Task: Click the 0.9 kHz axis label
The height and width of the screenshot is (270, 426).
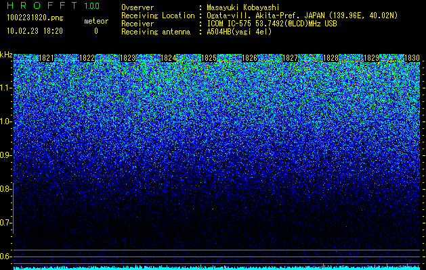Action: pyautogui.click(x=5, y=155)
